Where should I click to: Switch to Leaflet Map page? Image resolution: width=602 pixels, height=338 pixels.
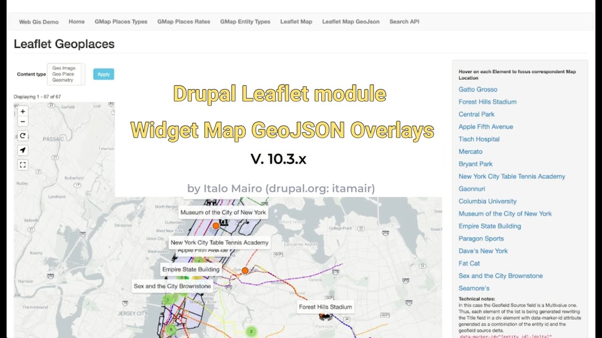(x=296, y=22)
